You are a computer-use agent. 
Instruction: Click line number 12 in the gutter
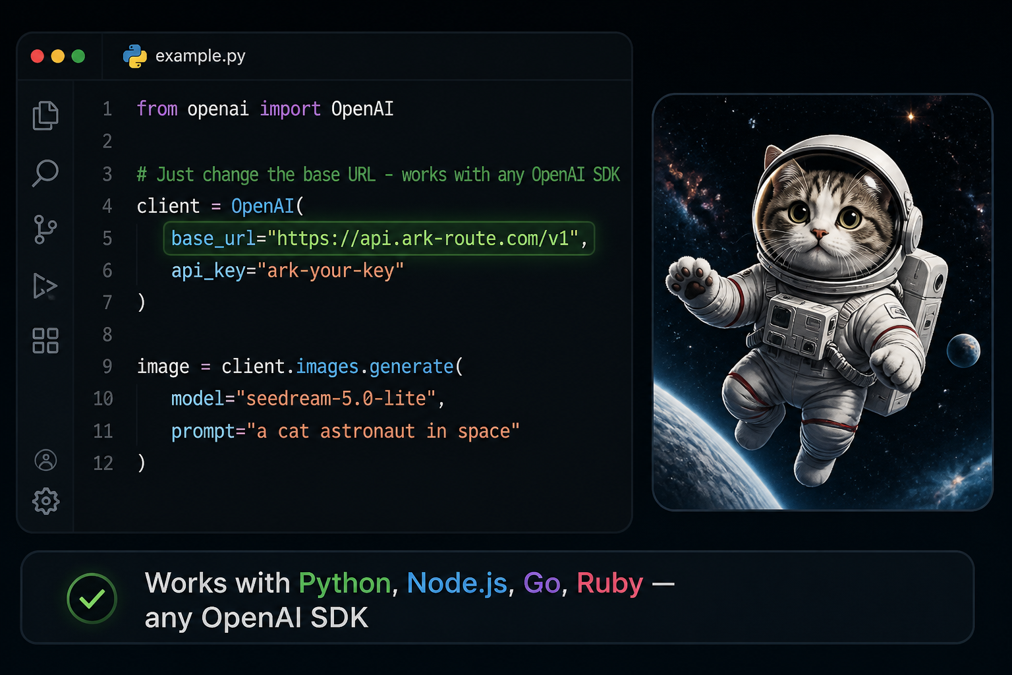[103, 463]
